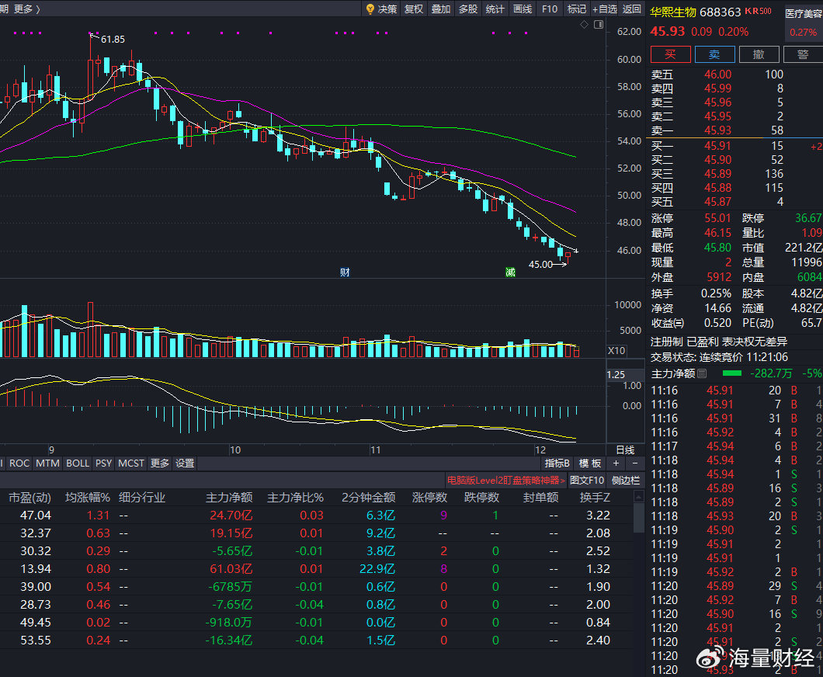The height and width of the screenshot is (677, 823).
Task: Click 返回 to go back
Action: click(x=632, y=9)
